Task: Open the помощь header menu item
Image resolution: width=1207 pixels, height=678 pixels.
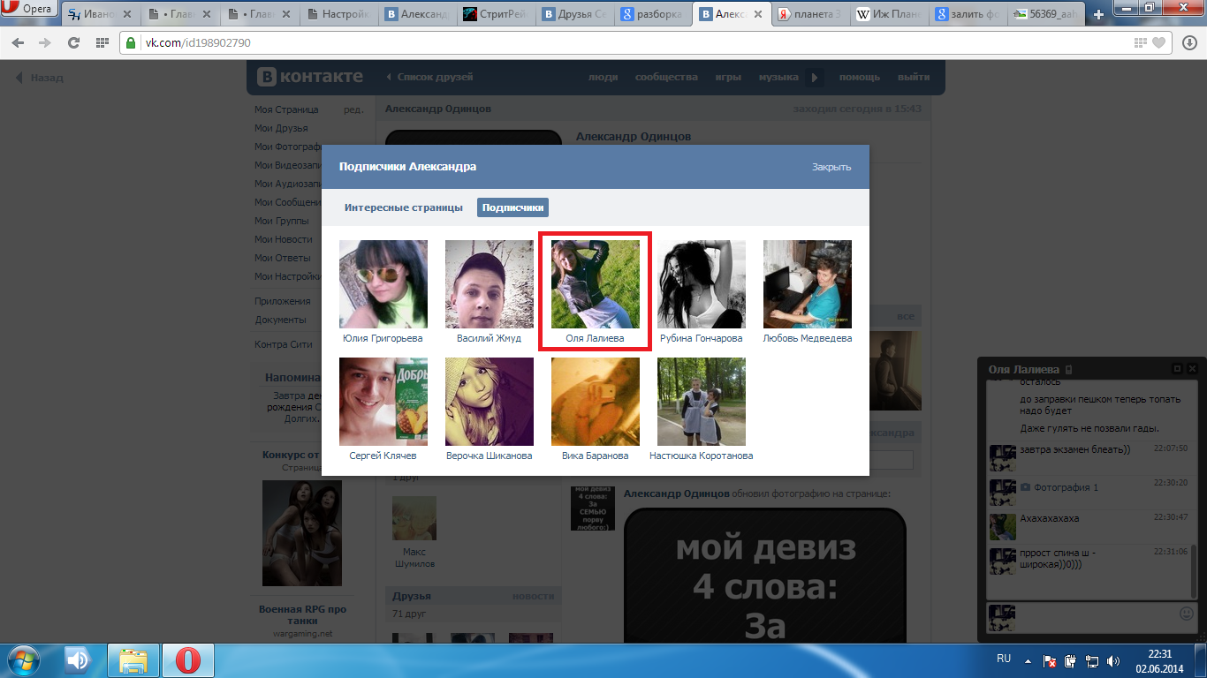Action: coord(860,78)
